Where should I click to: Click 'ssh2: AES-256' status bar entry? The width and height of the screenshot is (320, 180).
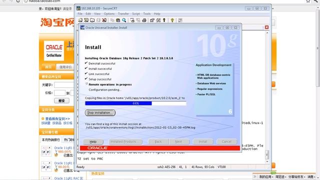[x=166, y=167]
